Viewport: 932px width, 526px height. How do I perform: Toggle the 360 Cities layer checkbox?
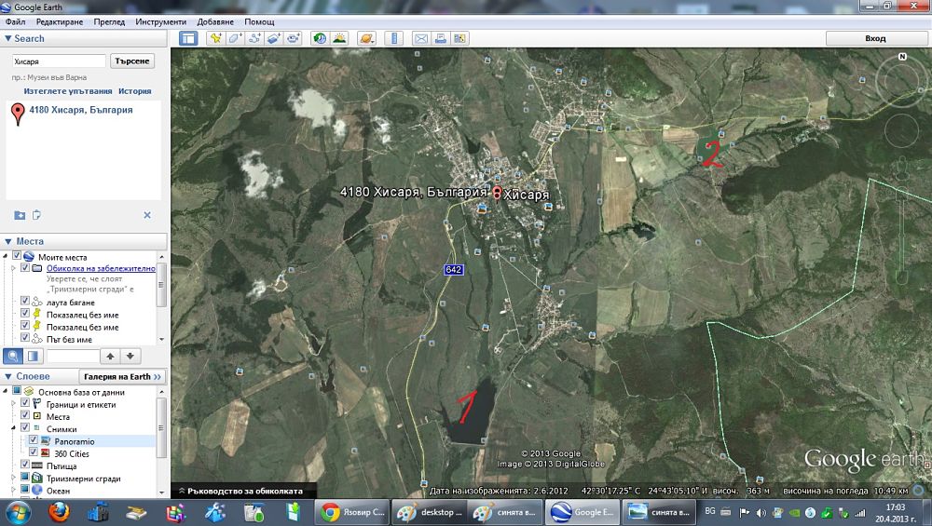pos(34,452)
